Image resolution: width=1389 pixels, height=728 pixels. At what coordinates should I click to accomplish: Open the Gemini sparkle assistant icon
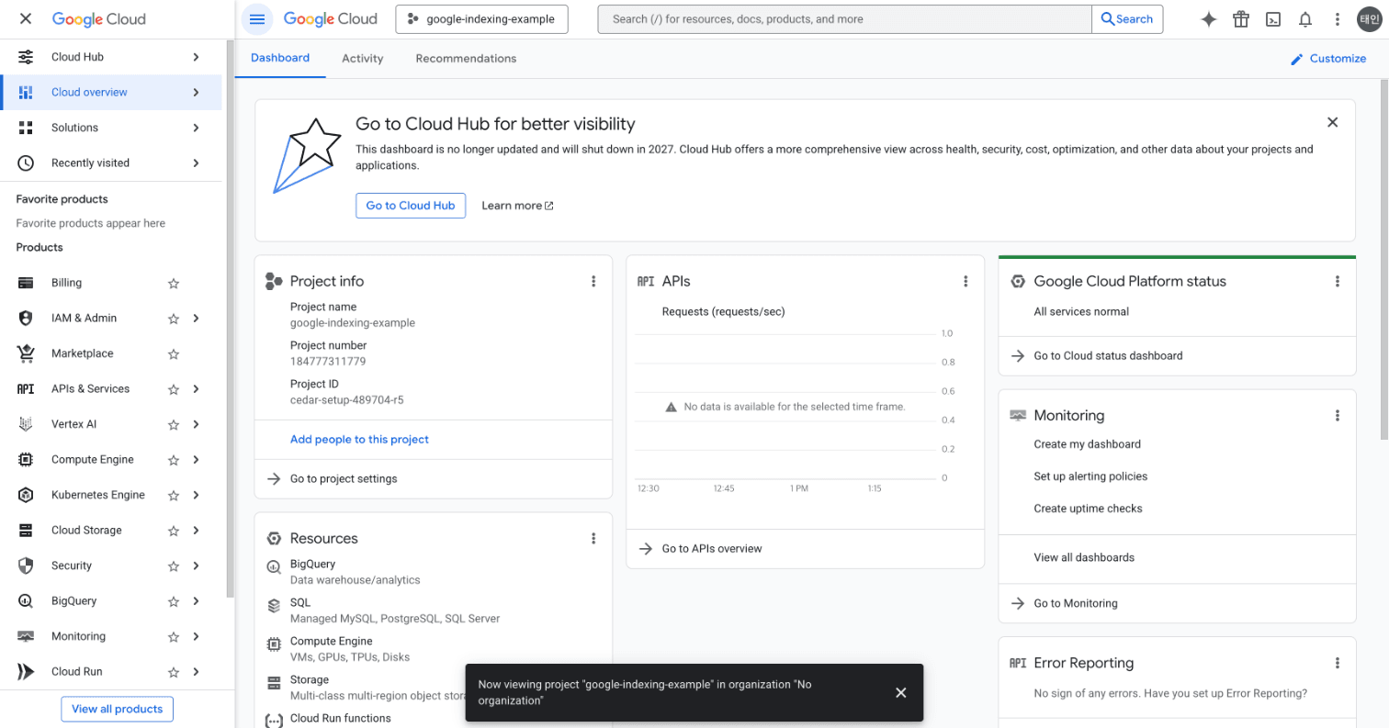[1209, 19]
